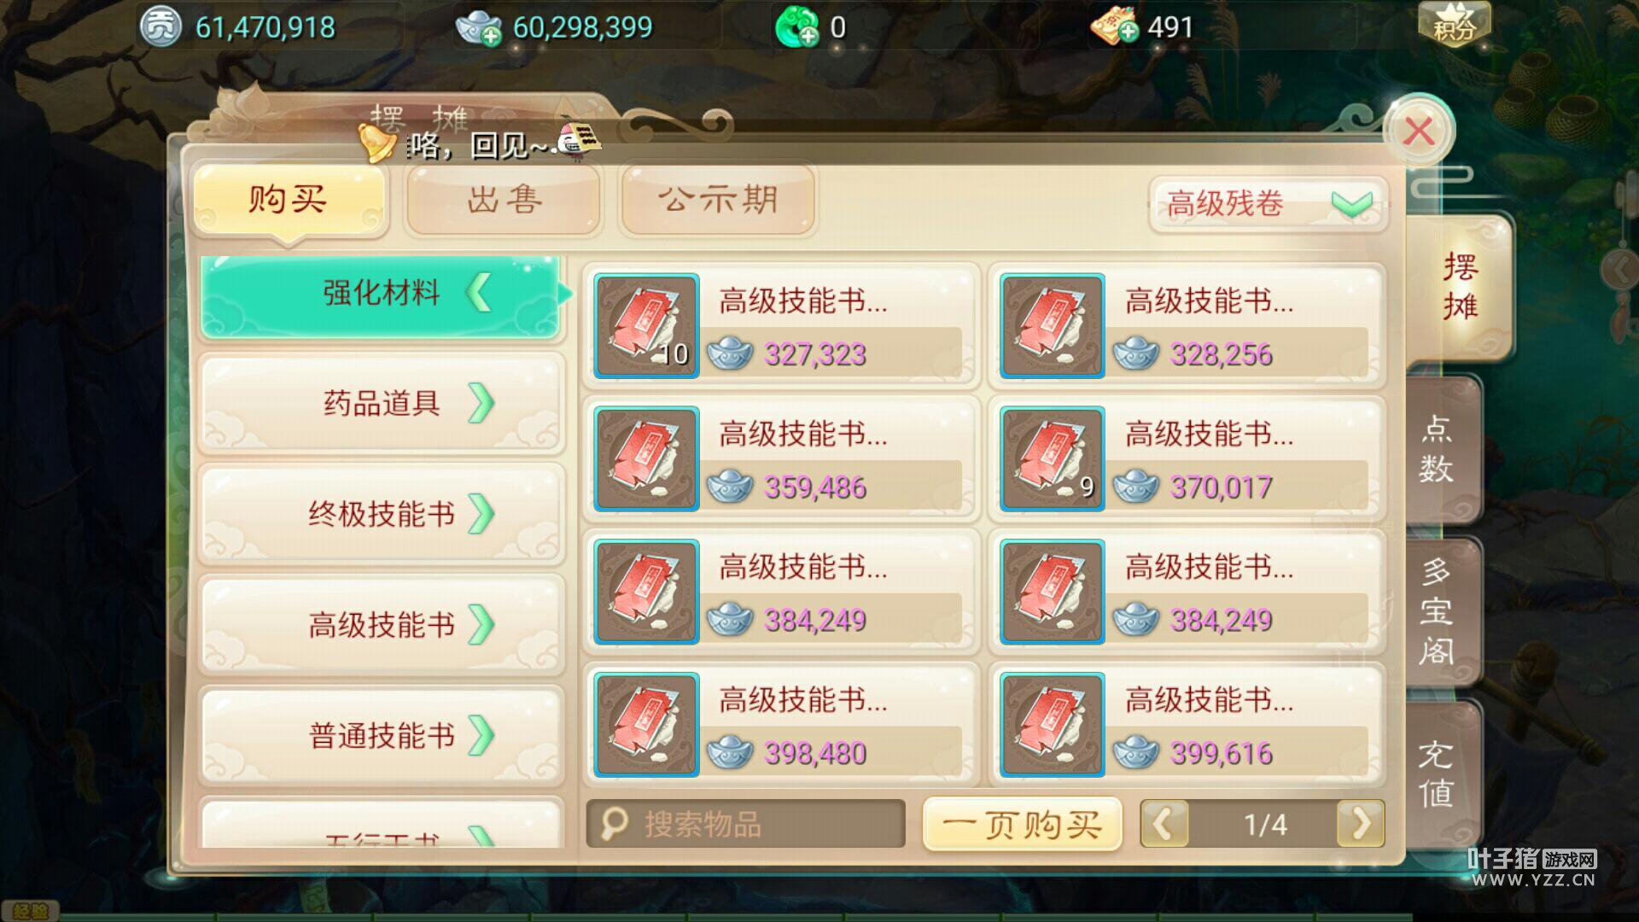Tap the 积分 points badge icon

click(1454, 24)
